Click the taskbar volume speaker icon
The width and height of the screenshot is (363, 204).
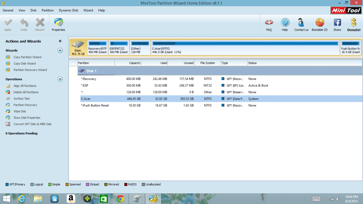point(338,199)
